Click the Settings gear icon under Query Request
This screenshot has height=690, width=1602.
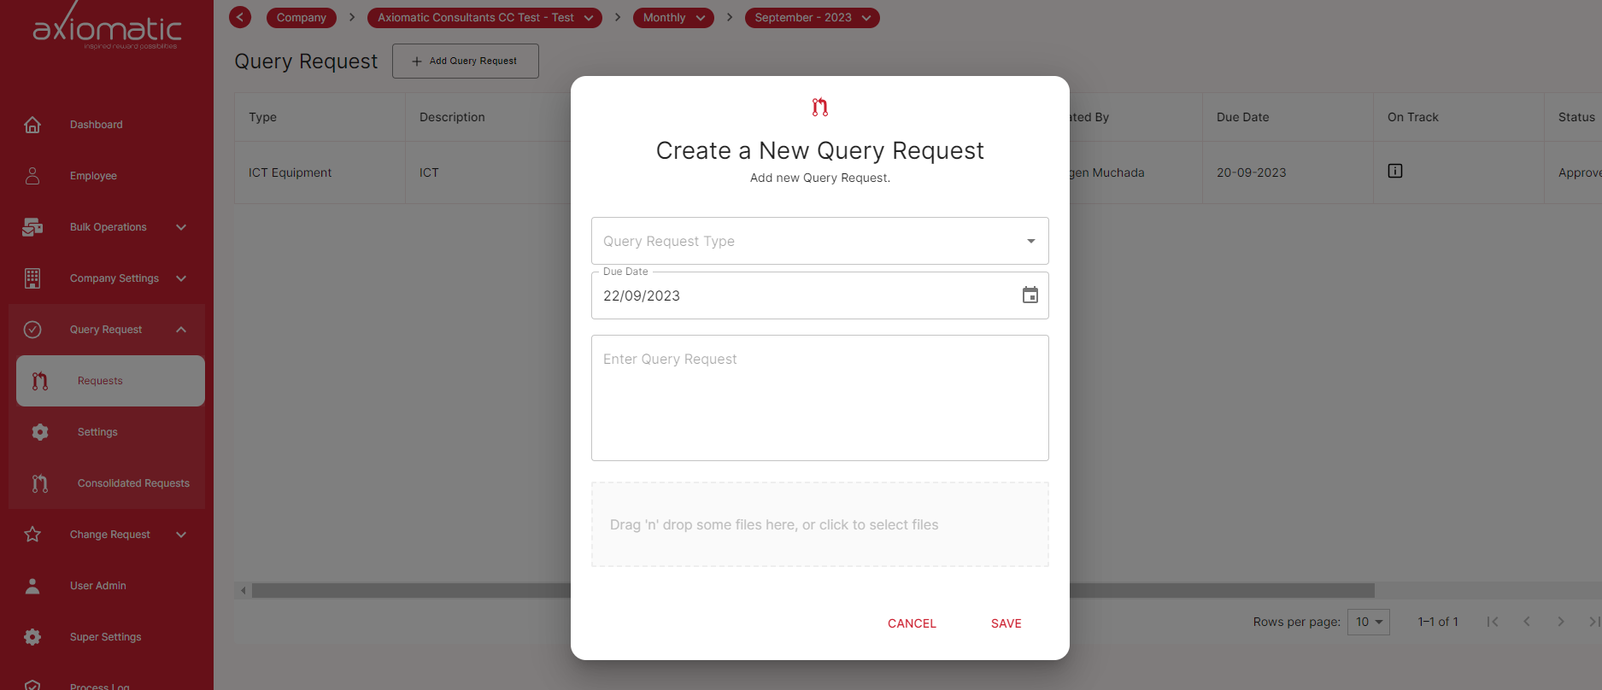coord(40,432)
